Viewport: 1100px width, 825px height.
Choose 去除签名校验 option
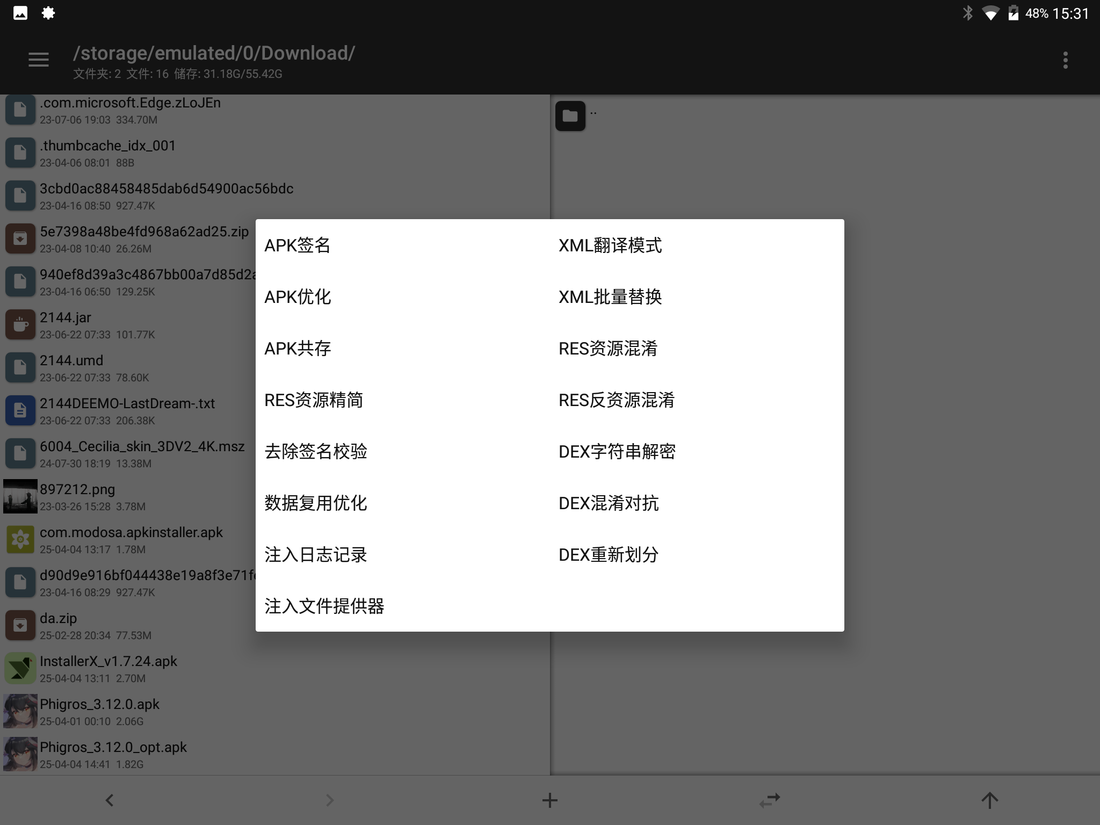click(316, 452)
